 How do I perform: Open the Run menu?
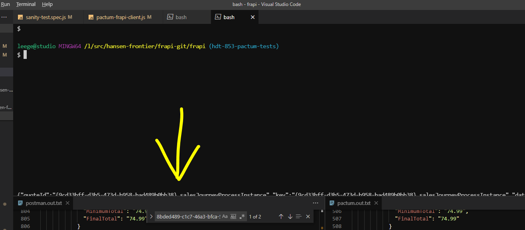click(5, 4)
